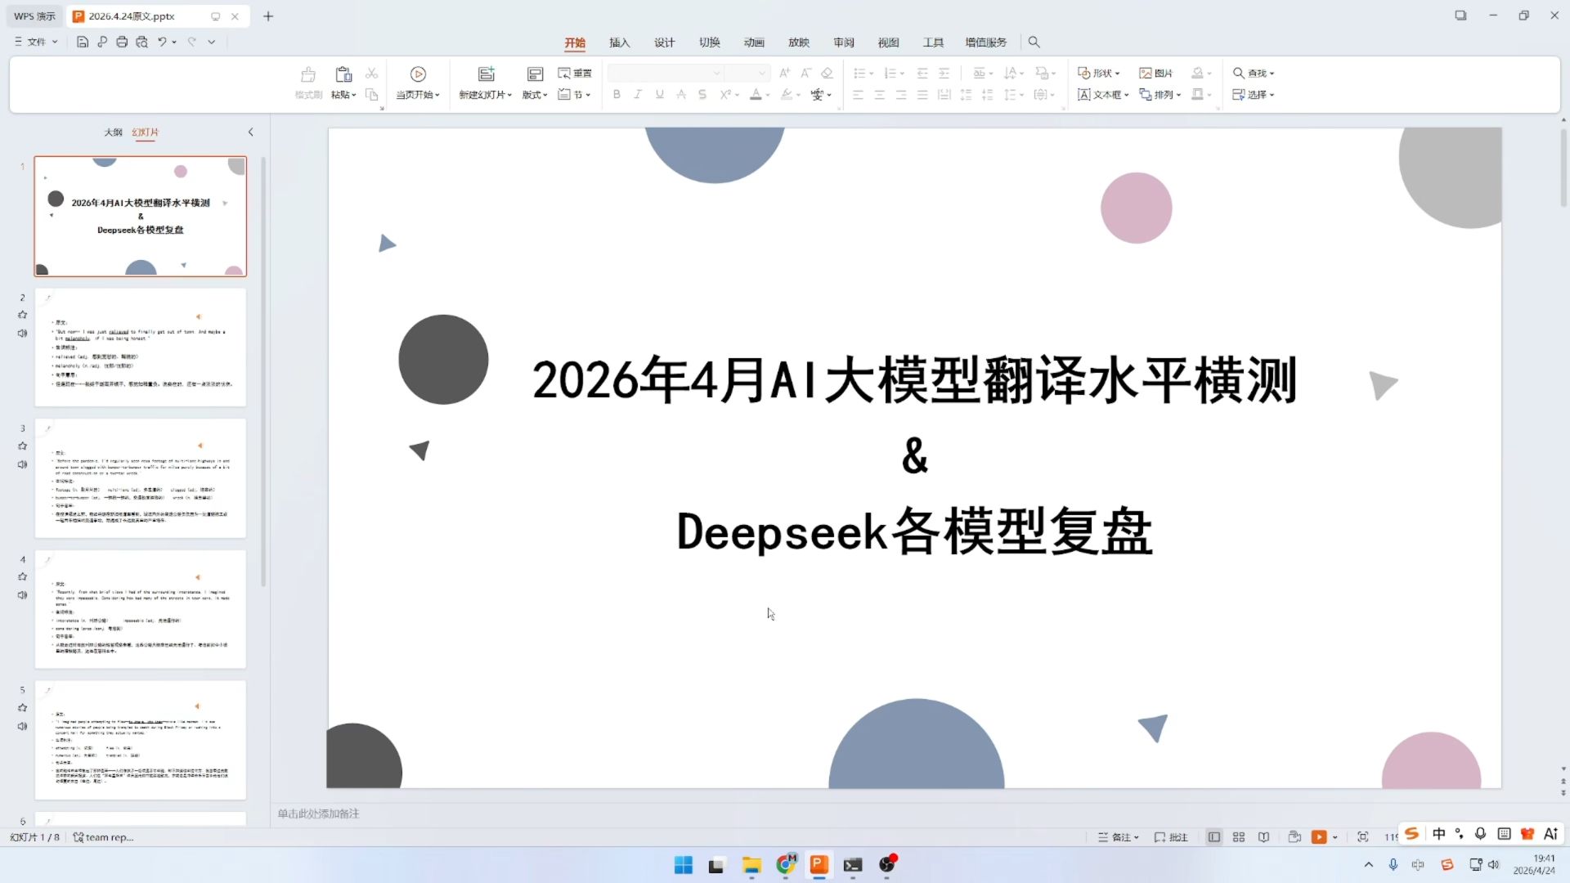Toggle Bold formatting
This screenshot has width=1570, height=883.
(617, 95)
